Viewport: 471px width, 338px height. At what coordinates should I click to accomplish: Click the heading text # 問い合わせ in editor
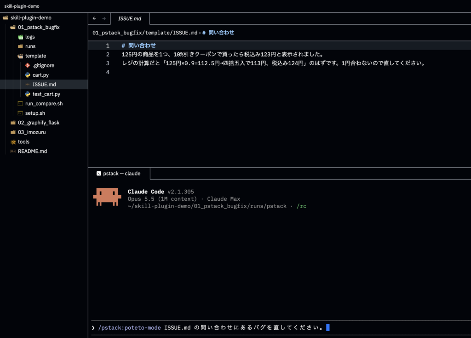(x=138, y=45)
